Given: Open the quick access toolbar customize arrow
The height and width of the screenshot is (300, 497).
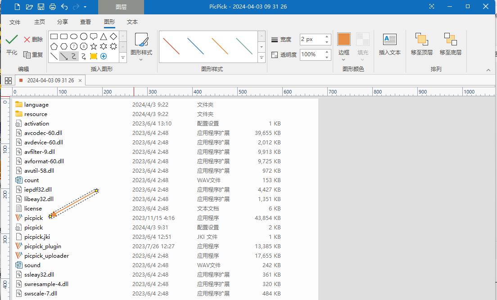Looking at the screenshot, I should tap(85, 7).
